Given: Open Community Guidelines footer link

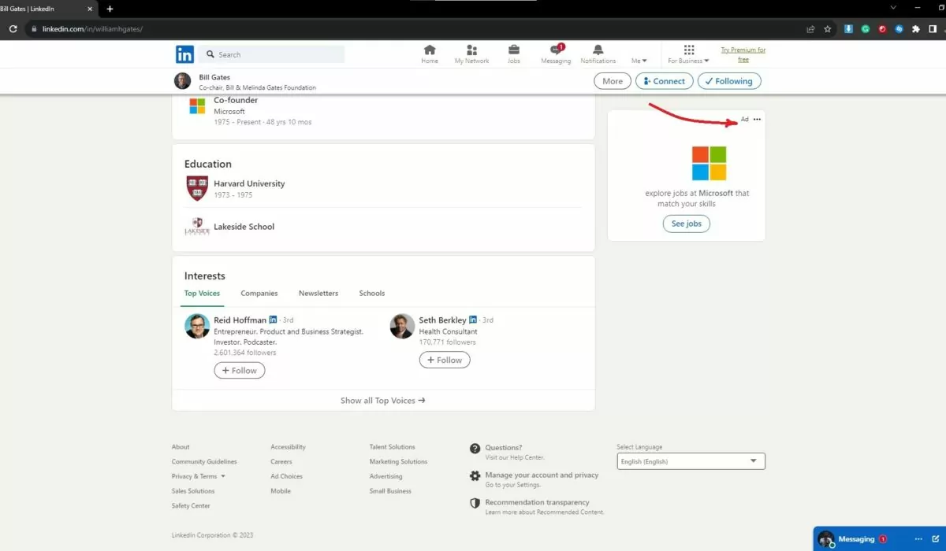Looking at the screenshot, I should 204,462.
